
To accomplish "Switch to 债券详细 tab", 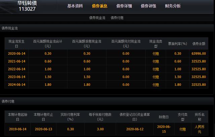I will (x=124, y=6).
